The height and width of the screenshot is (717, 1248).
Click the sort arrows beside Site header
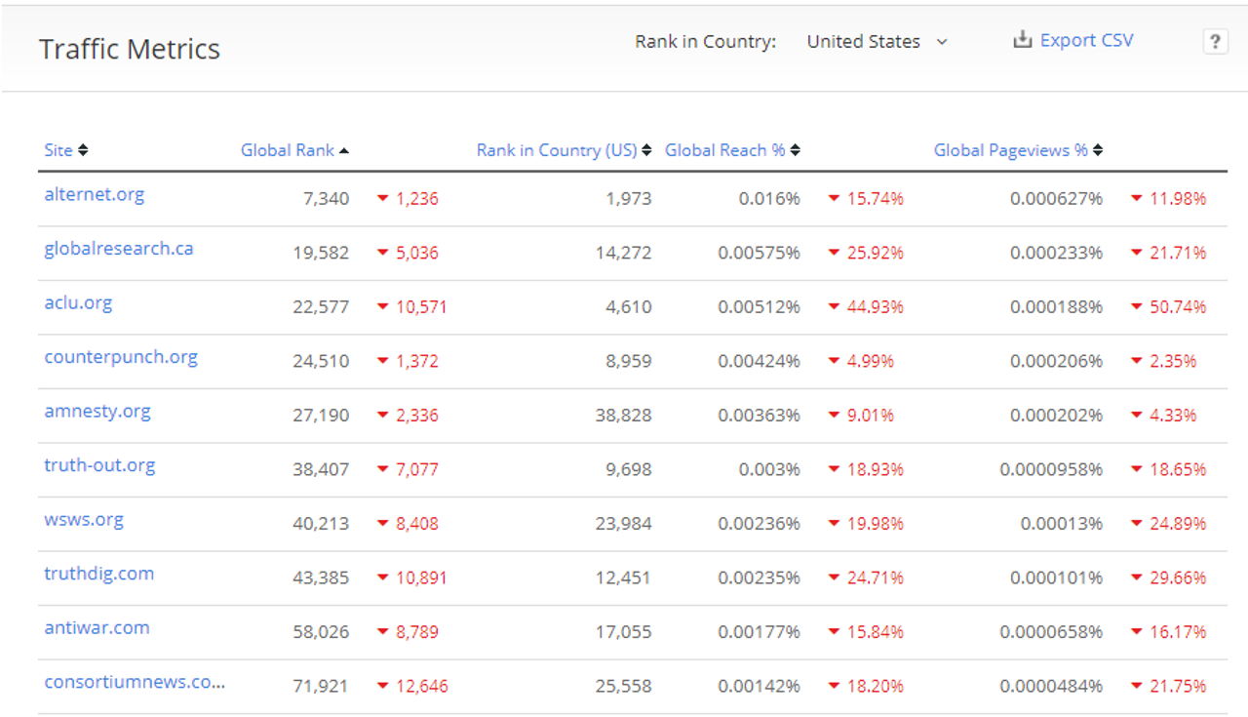click(83, 150)
